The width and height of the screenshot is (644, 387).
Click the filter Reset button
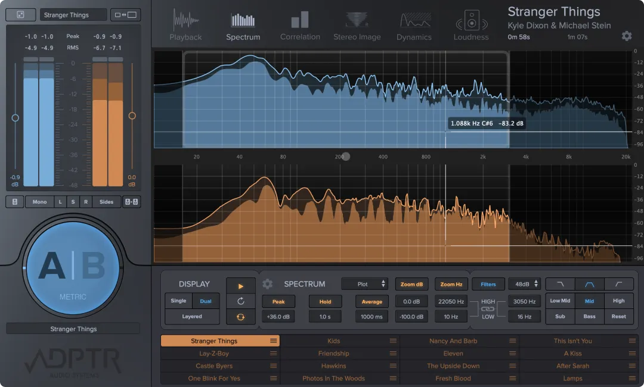(618, 317)
